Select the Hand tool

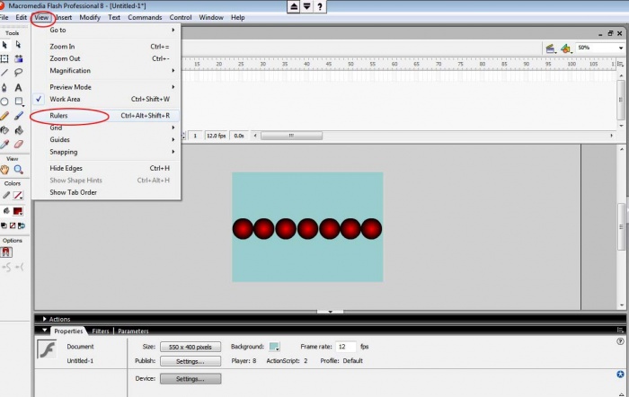[4, 170]
